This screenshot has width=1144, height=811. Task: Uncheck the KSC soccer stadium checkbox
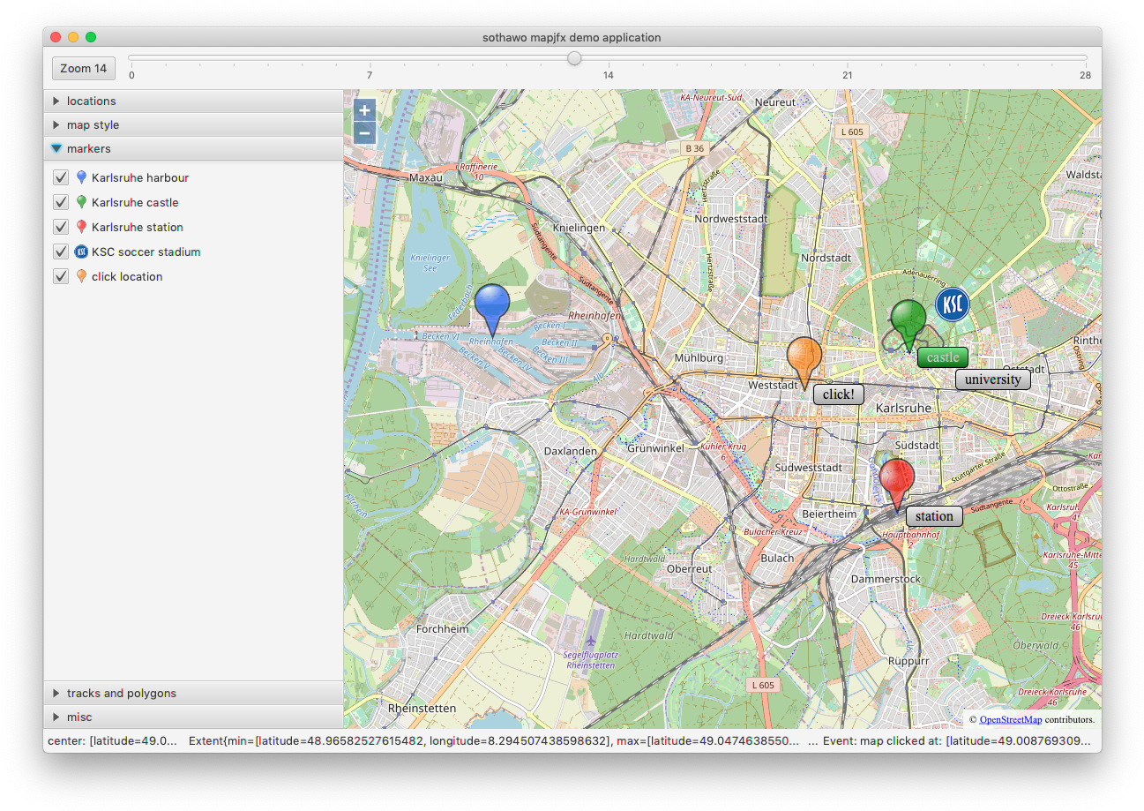point(61,252)
